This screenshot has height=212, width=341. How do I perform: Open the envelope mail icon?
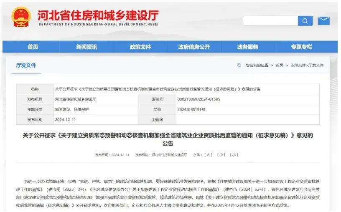[323, 21]
